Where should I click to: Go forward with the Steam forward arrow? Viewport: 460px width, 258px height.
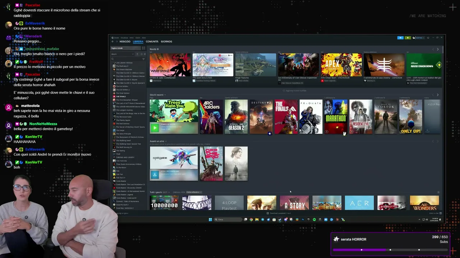point(117,42)
